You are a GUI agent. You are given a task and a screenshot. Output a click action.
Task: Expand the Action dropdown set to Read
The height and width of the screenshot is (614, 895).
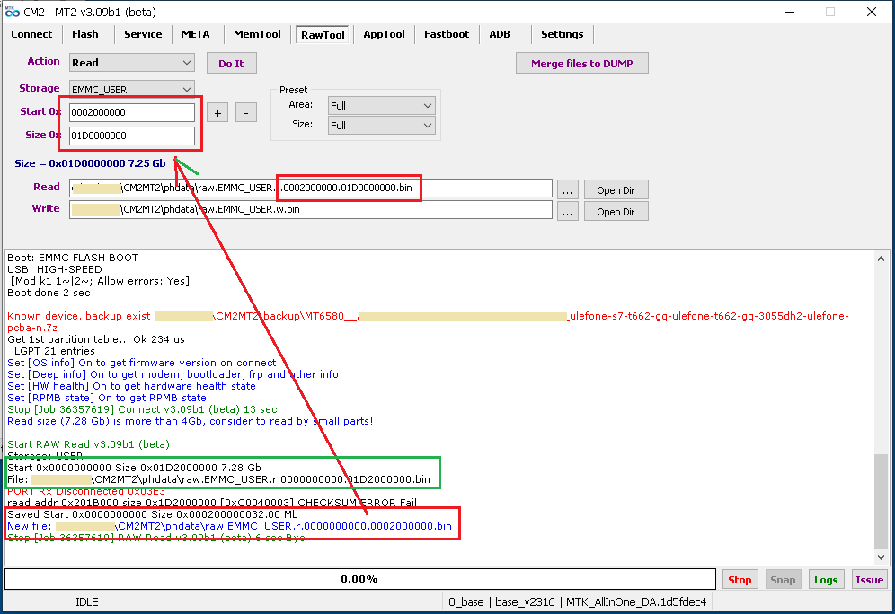(x=132, y=63)
